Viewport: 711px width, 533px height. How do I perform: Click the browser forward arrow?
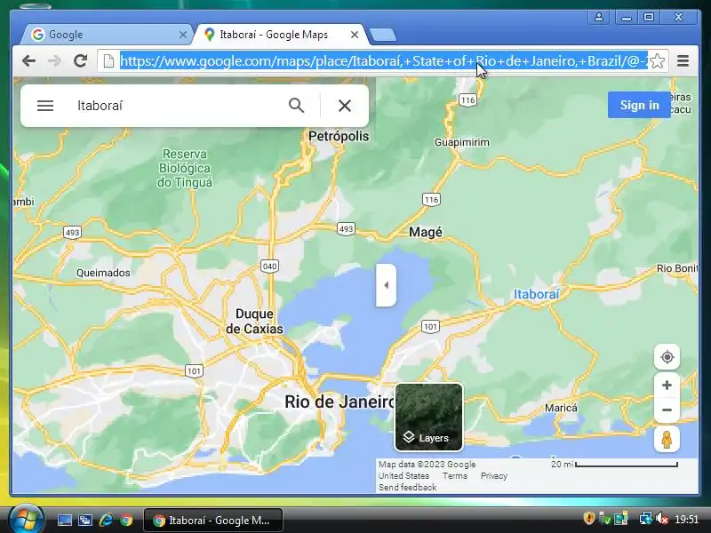coord(54,60)
